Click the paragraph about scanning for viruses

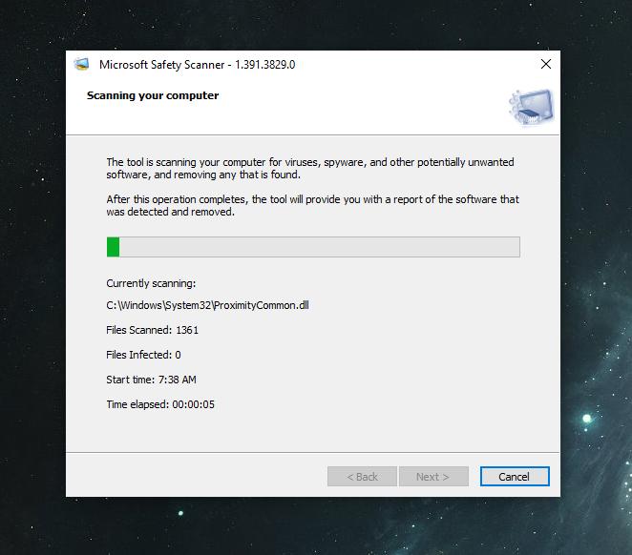click(310, 168)
